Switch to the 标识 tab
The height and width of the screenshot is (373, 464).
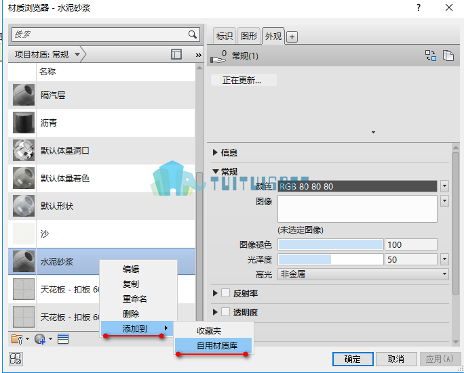(x=225, y=37)
